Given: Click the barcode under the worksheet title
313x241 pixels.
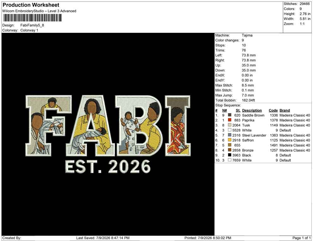Looking at the screenshot, I should pos(32,18).
